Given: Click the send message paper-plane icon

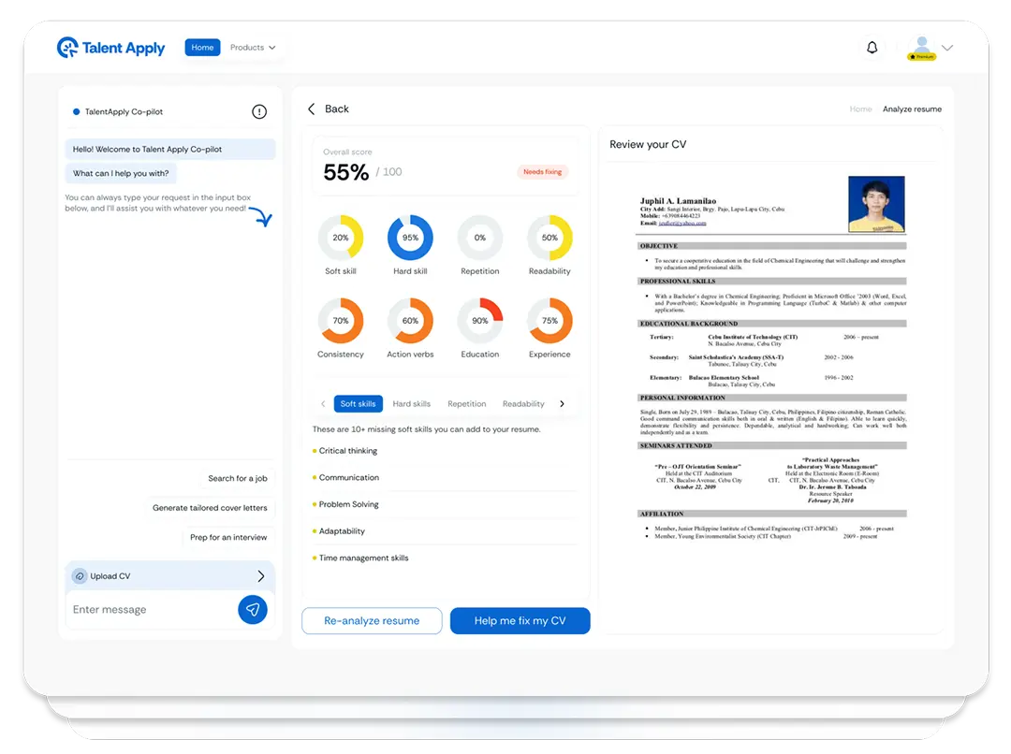Looking at the screenshot, I should point(252,609).
